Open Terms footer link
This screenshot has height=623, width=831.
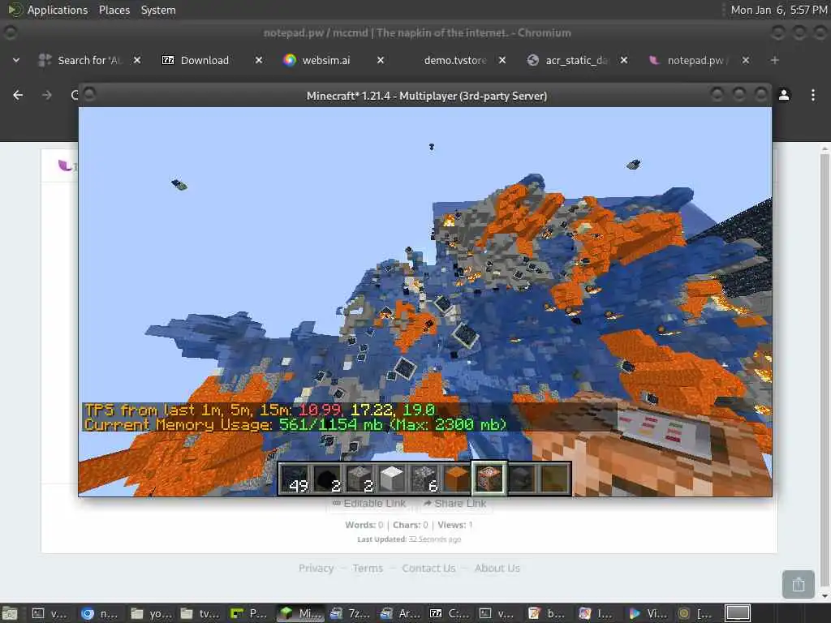368,569
